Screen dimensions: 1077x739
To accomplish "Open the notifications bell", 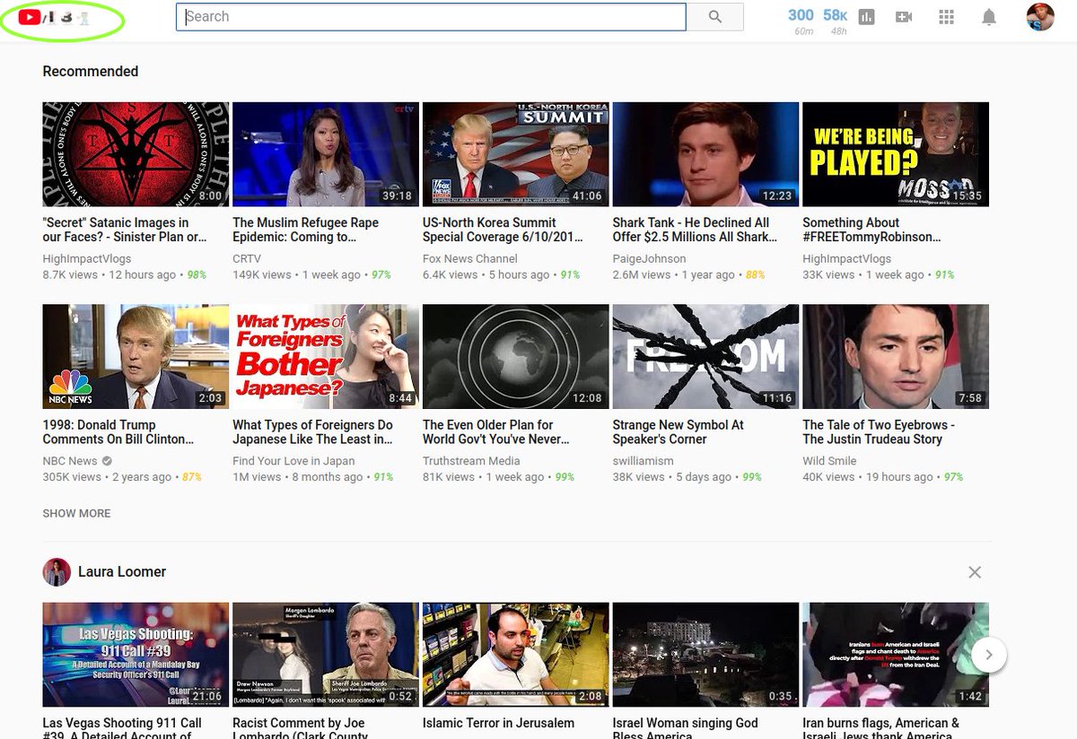I will 989,17.
